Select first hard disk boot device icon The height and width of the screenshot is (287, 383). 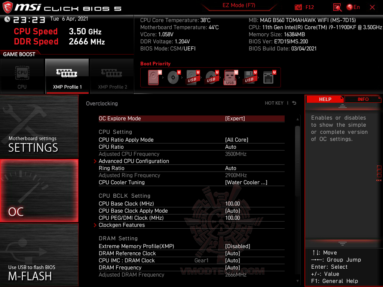point(155,77)
